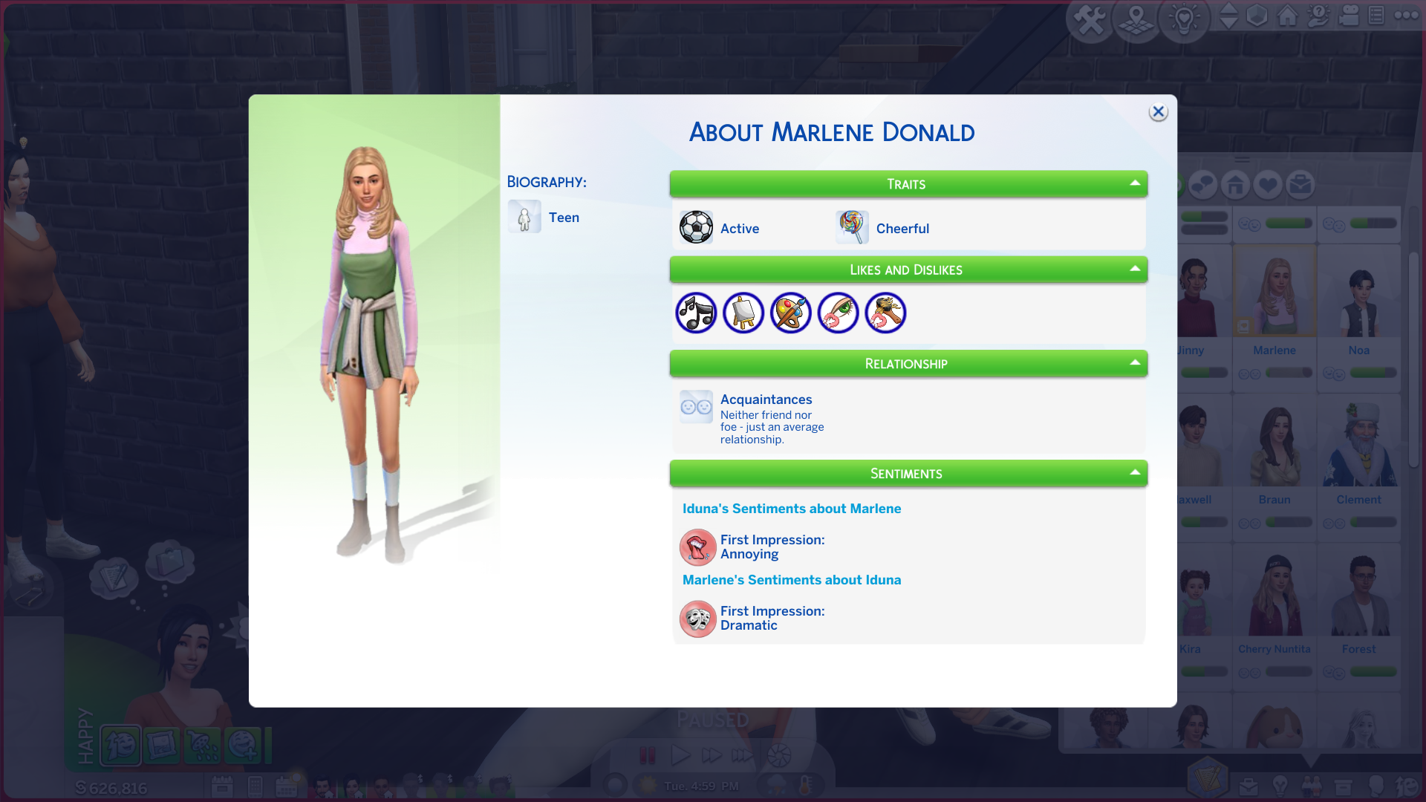Open the thermometer temperature icon
This screenshot has width=1426, height=802.
coord(804,784)
